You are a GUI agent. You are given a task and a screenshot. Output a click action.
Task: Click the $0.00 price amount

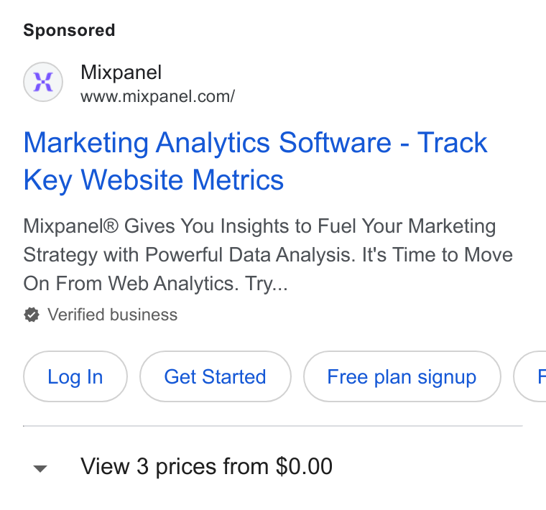pos(304,466)
